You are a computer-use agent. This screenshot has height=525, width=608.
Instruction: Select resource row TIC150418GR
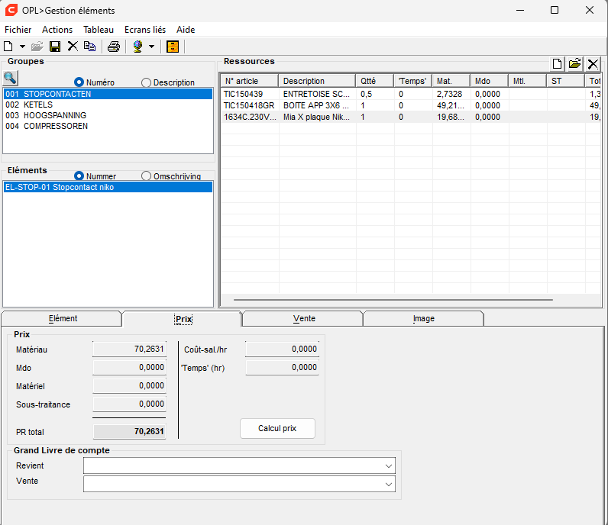(x=411, y=105)
